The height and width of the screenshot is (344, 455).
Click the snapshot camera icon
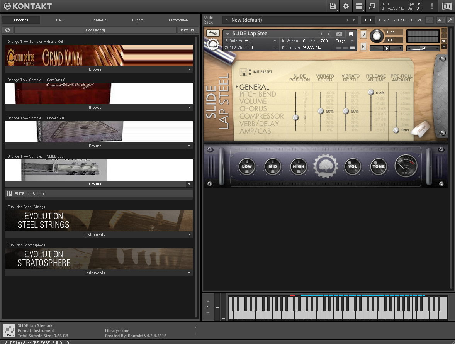click(339, 34)
